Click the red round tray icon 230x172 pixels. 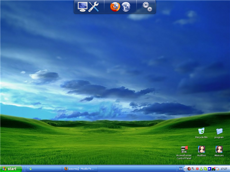pyautogui.click(x=189, y=169)
